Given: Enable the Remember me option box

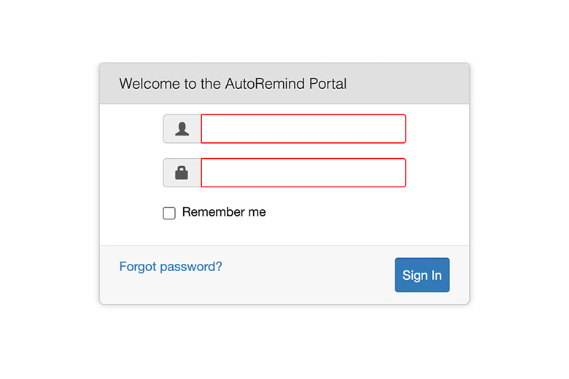Looking at the screenshot, I should 169,213.
